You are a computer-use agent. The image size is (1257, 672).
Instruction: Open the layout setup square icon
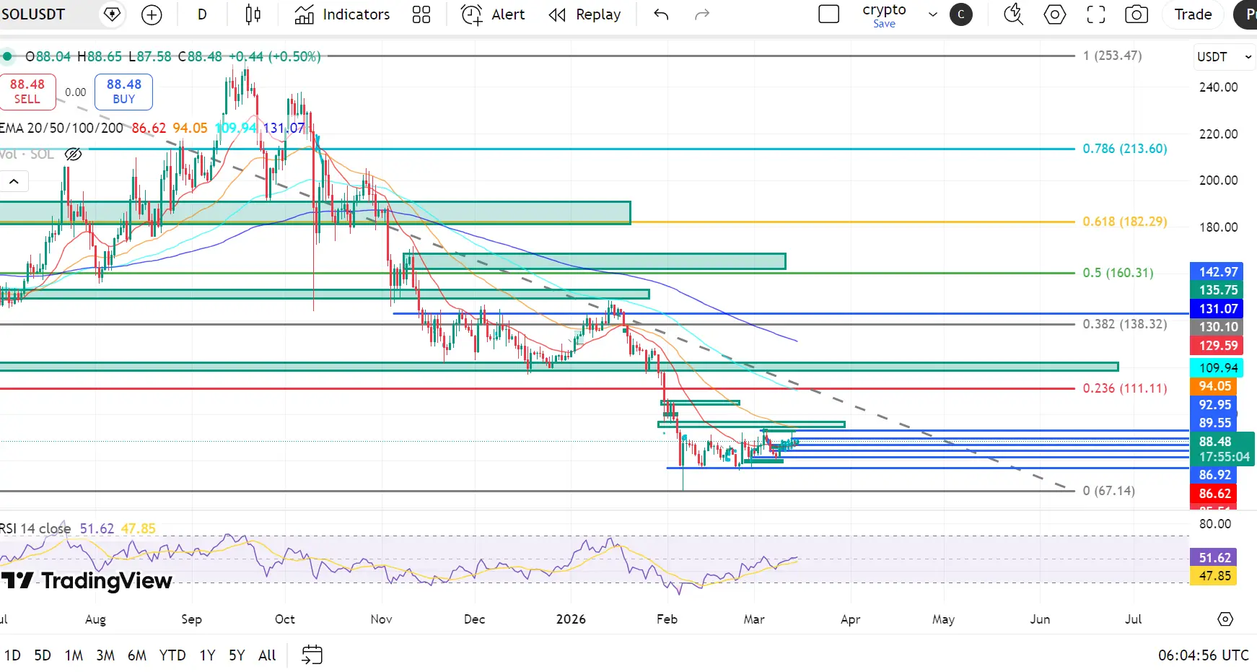(x=829, y=14)
